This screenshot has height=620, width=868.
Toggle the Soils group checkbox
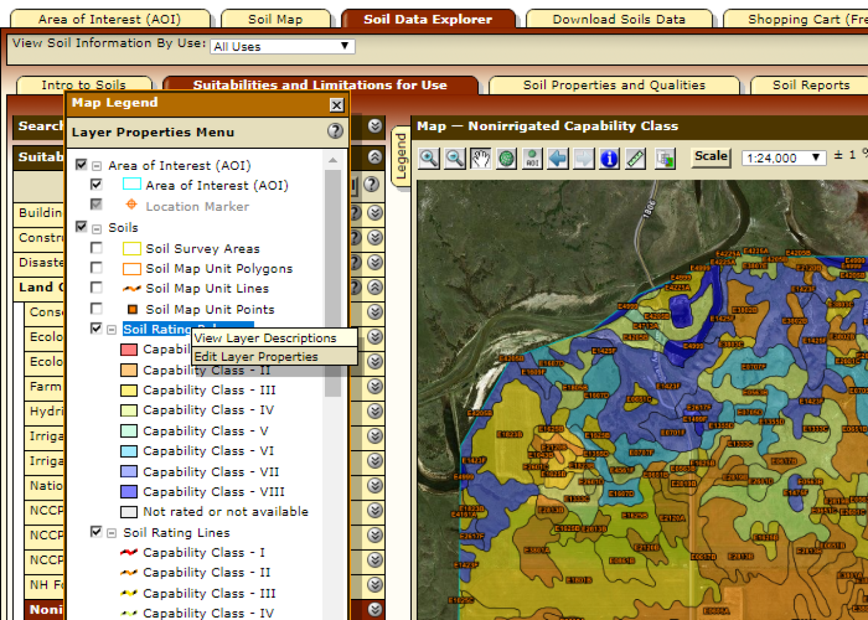click(x=81, y=227)
